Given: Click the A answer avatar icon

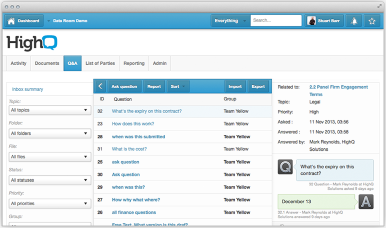Looking at the screenshot, I should (x=366, y=202).
